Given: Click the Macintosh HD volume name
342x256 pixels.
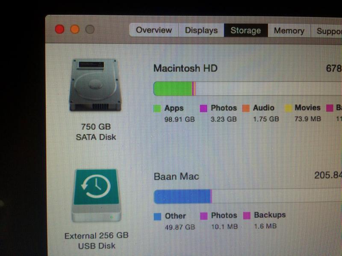Looking at the screenshot, I should [x=186, y=68].
